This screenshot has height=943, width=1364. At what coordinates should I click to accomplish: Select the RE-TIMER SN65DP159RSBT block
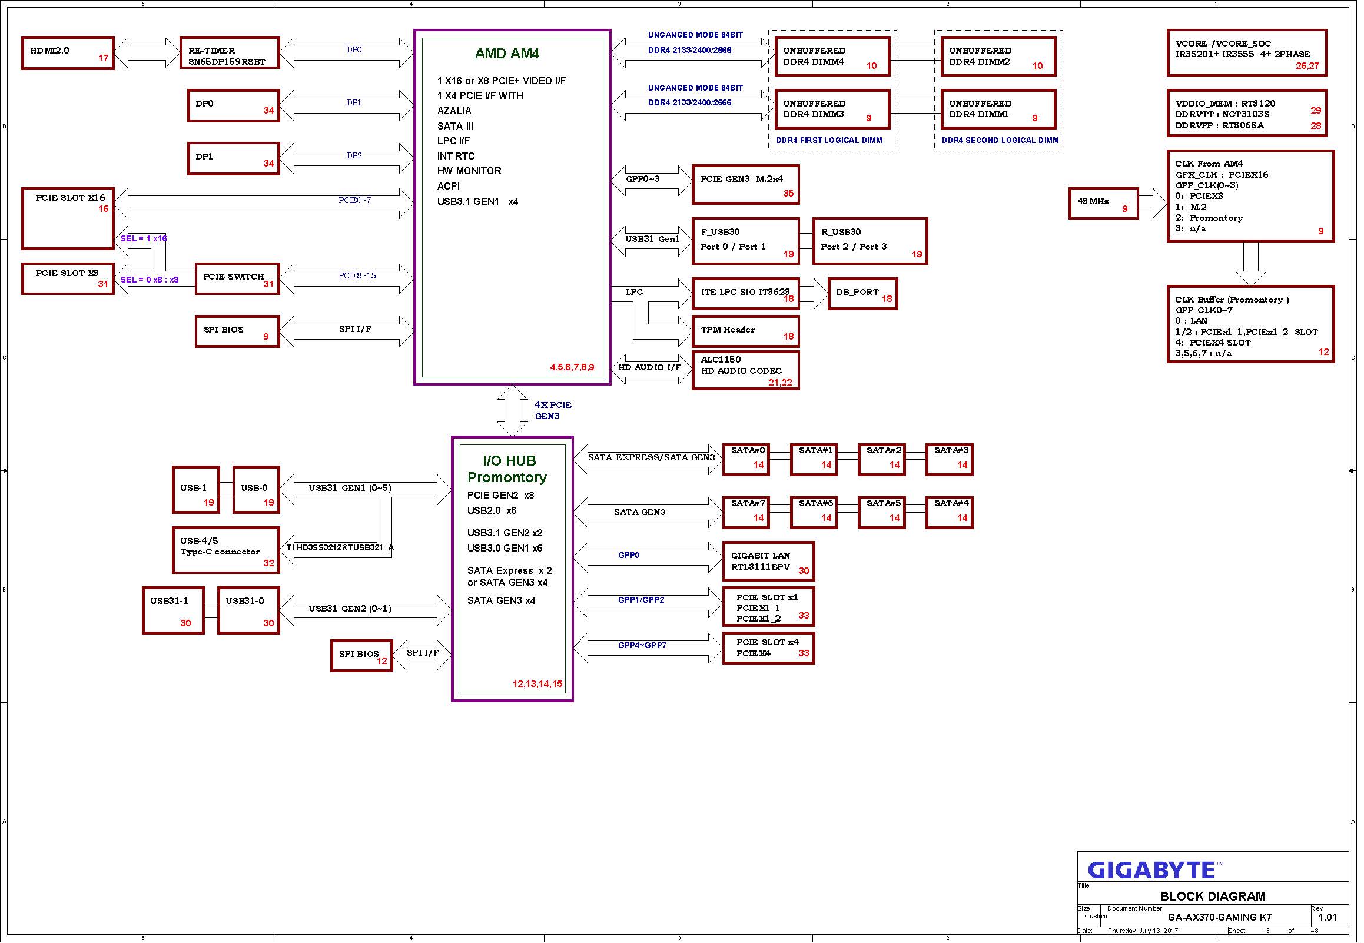tap(230, 54)
